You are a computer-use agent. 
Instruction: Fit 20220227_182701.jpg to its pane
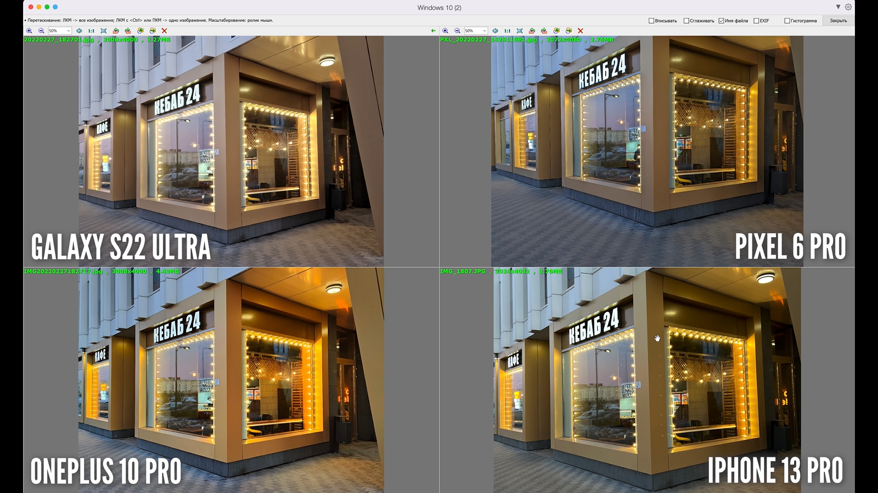pyautogui.click(x=104, y=31)
